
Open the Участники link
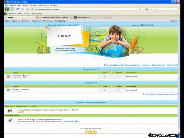pyautogui.click(x=146, y=65)
